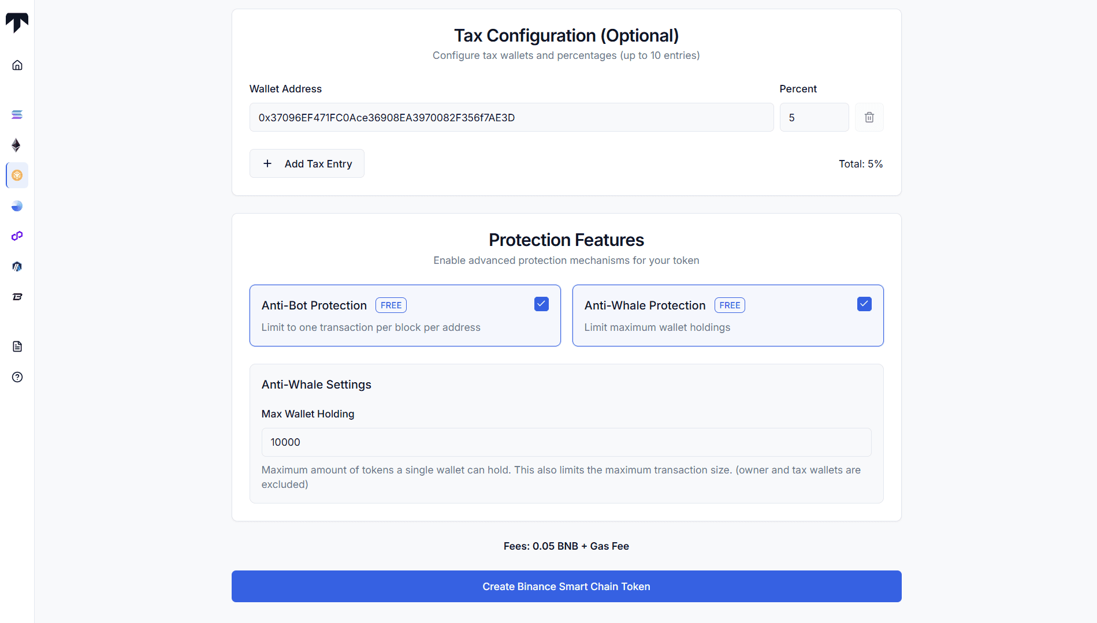The width and height of the screenshot is (1097, 623).
Task: Open the documents page icon
Action: click(17, 346)
